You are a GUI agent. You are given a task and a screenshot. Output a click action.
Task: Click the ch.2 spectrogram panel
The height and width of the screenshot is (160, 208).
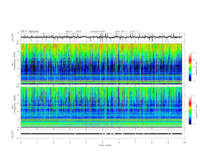pyautogui.click(x=101, y=107)
